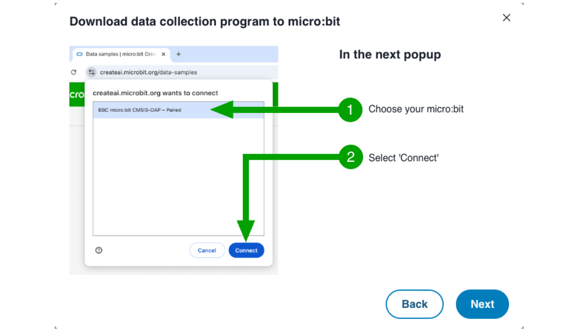
Task: Click the help question mark icon
Action: (99, 250)
